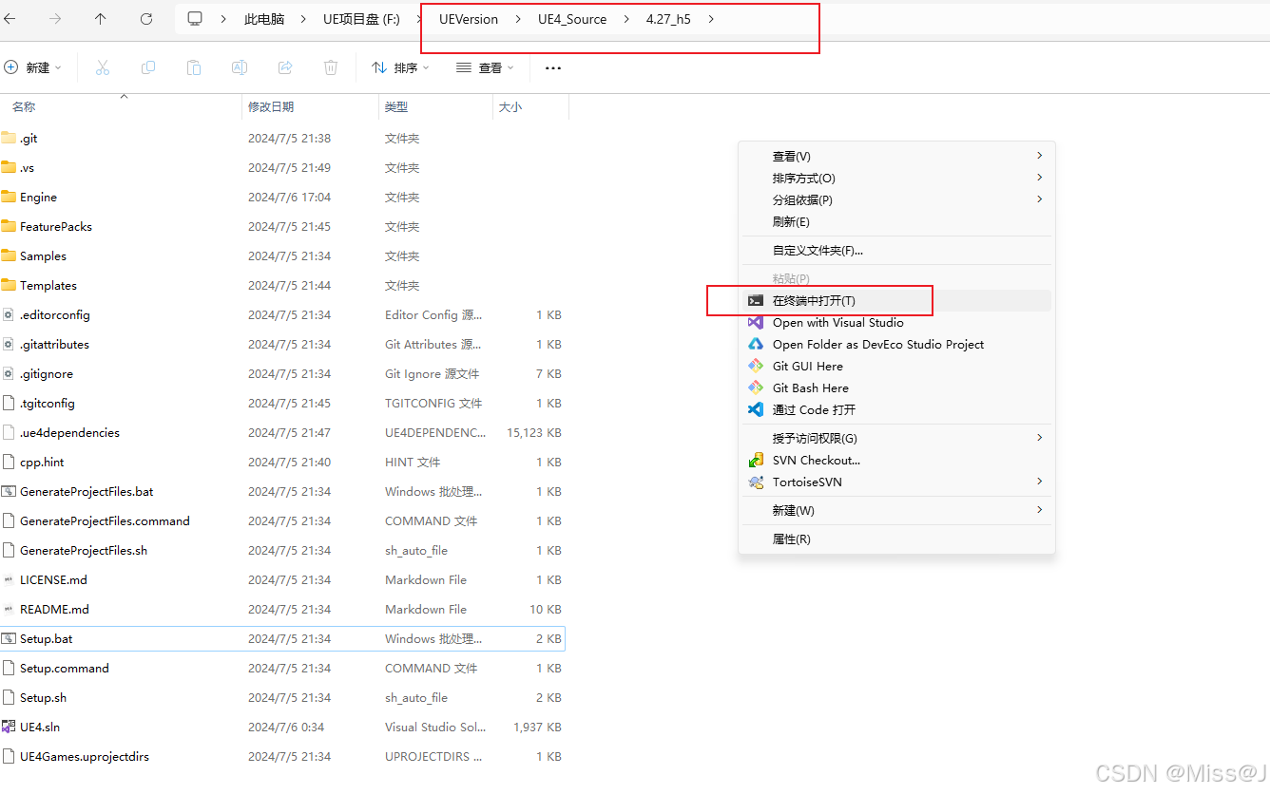Click the Paste clipboard icon
The image size is (1270, 794).
pos(194,67)
